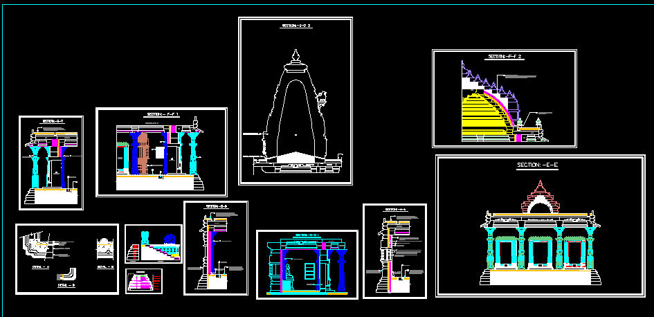
Task: Click the "SECTION: -E-E" title text
Action: (537, 165)
